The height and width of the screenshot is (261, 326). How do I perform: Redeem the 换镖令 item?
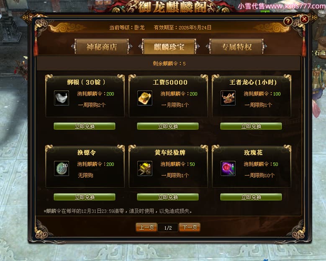(x=85, y=197)
